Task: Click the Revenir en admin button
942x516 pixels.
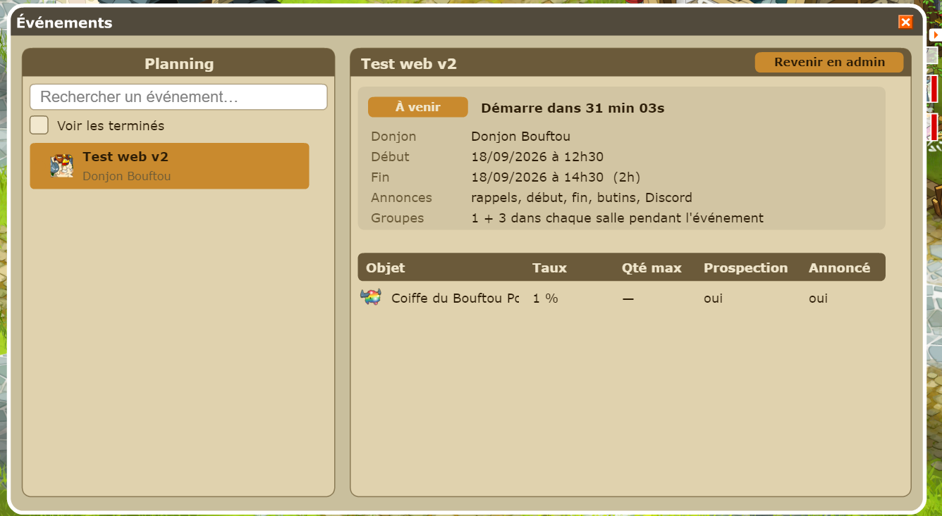Action: pyautogui.click(x=829, y=62)
